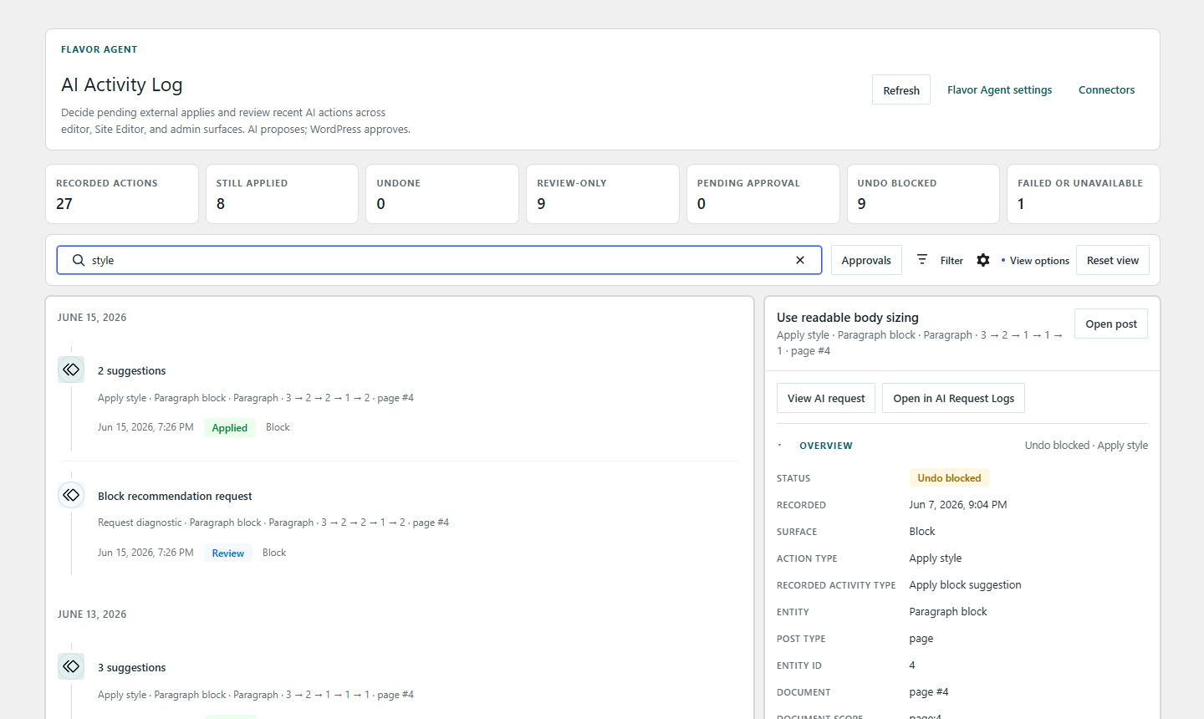This screenshot has width=1204, height=719.
Task: Select the Failed or Unavailable card
Action: point(1084,194)
